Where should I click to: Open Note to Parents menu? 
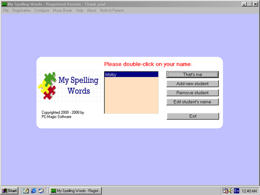pyautogui.click(x=112, y=11)
